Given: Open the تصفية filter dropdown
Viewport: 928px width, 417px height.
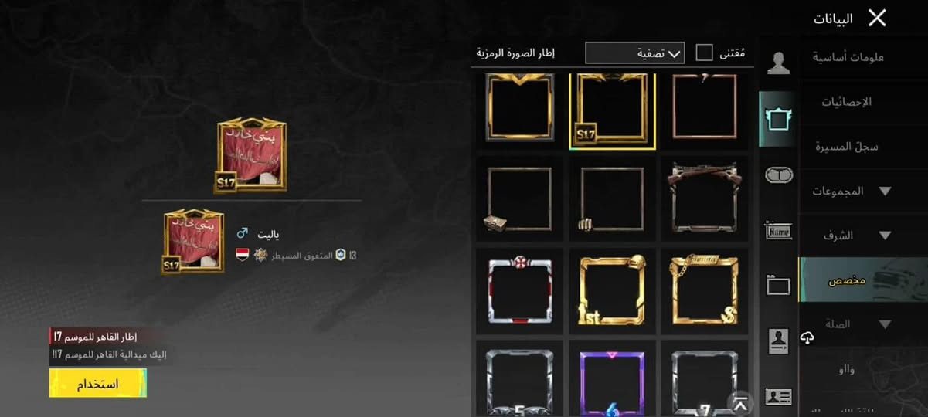Looking at the screenshot, I should (634, 53).
